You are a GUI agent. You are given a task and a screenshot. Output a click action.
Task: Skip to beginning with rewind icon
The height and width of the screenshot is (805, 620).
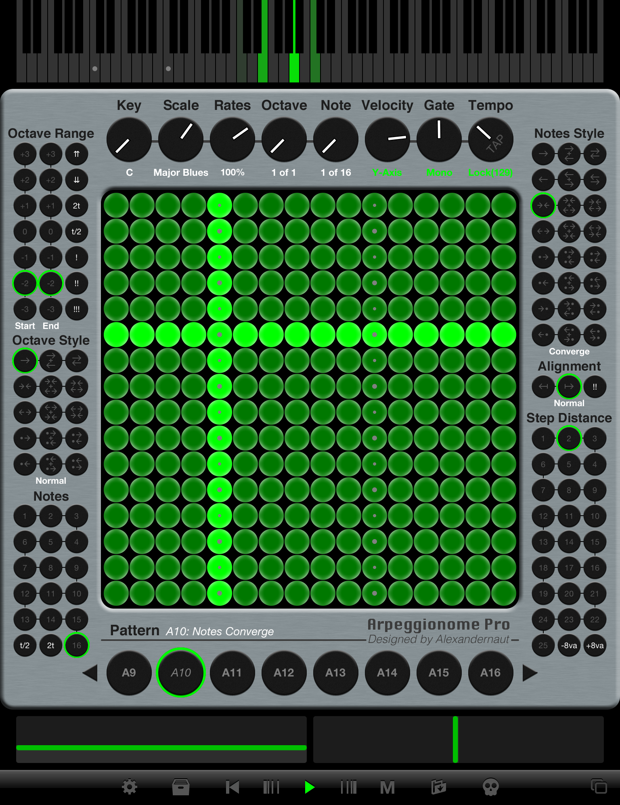coord(232,787)
